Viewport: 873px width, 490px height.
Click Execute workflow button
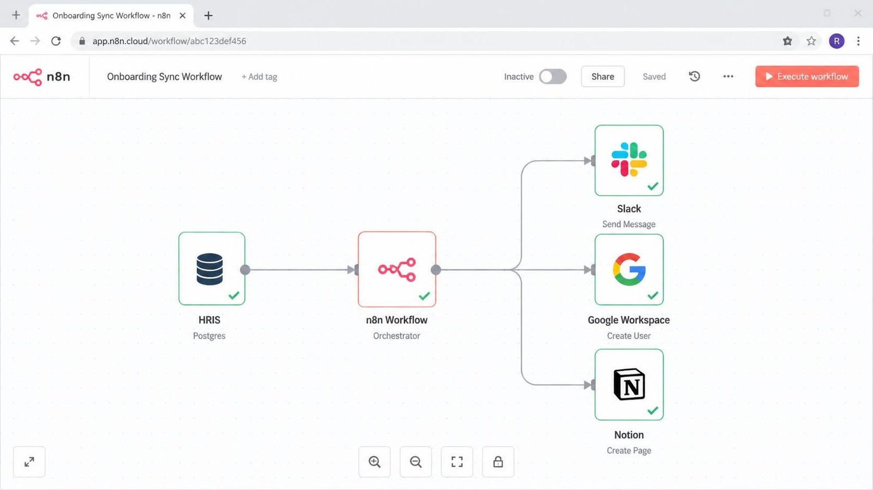[x=807, y=76]
